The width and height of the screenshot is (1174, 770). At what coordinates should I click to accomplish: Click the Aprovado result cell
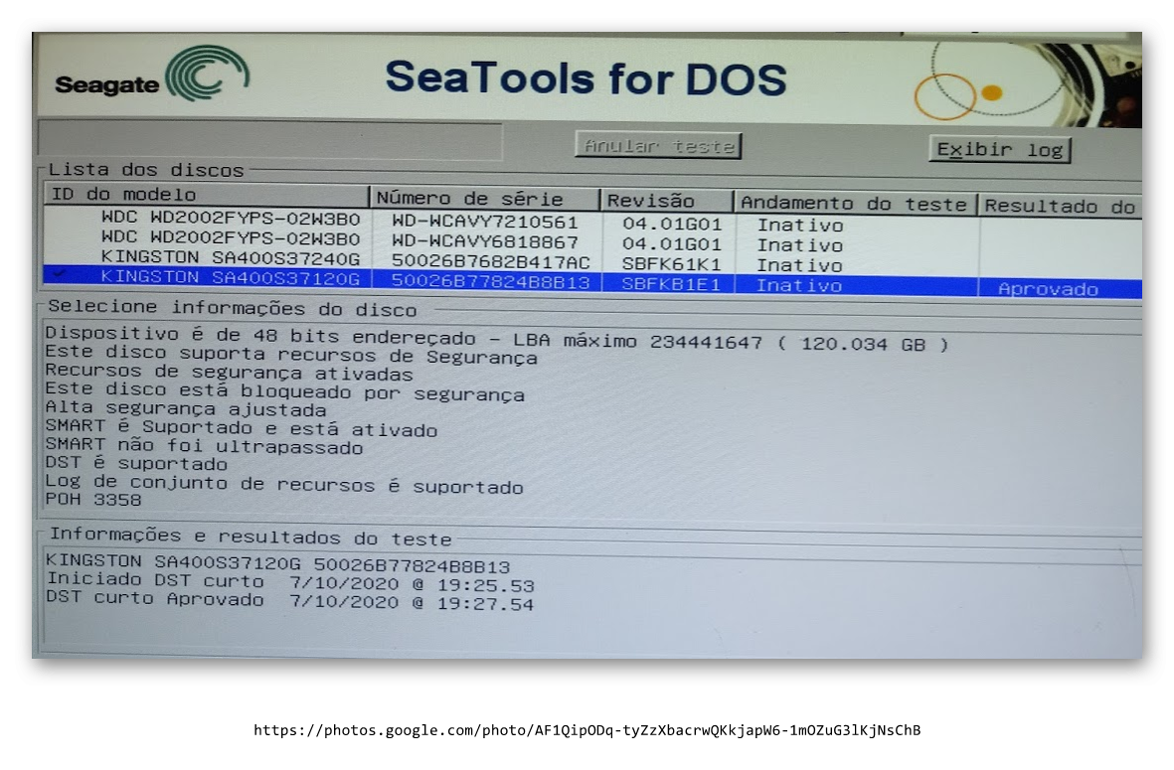click(x=1048, y=289)
